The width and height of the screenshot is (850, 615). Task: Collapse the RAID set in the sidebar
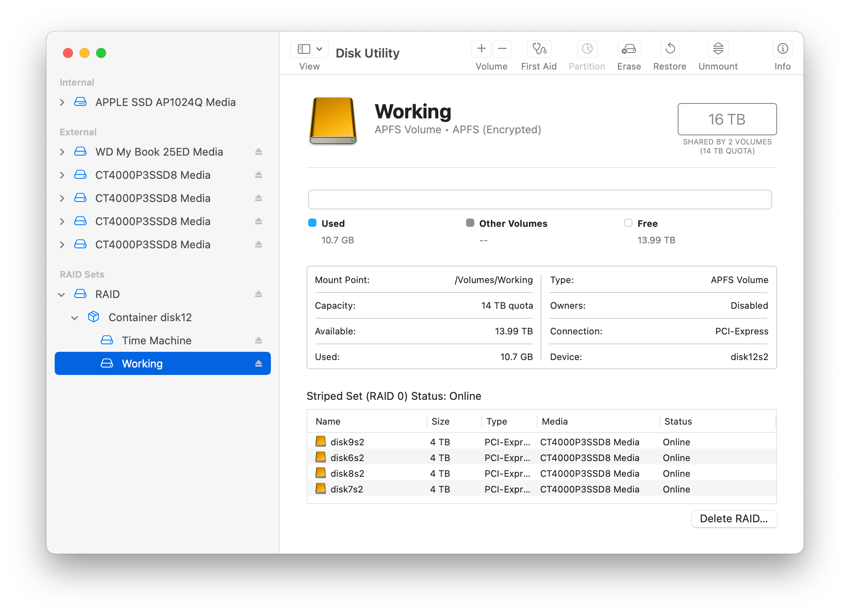(61, 294)
